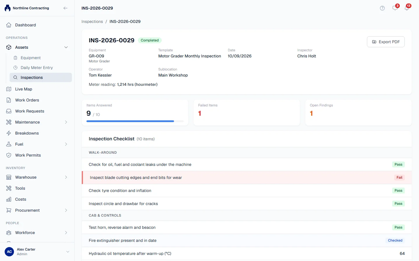The height and width of the screenshot is (261, 419).
Task: Click the Inspections breadcrumb link
Action: [x=92, y=21]
